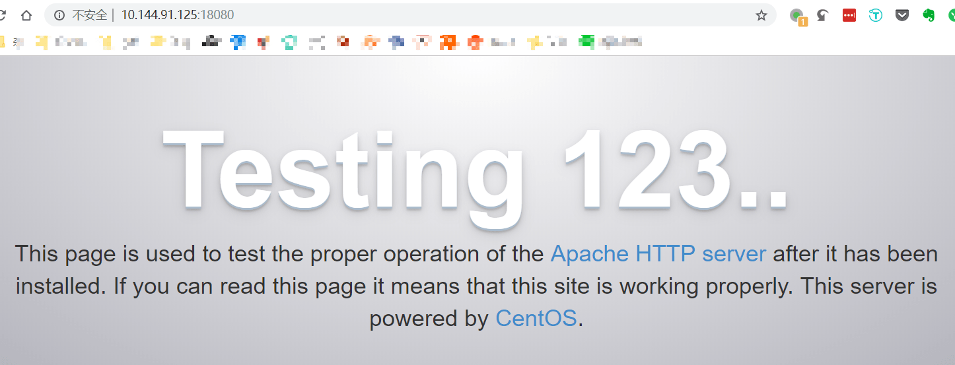The image size is (955, 365).
Task: Click the '不安全' not-secure label
Action: click(90, 15)
